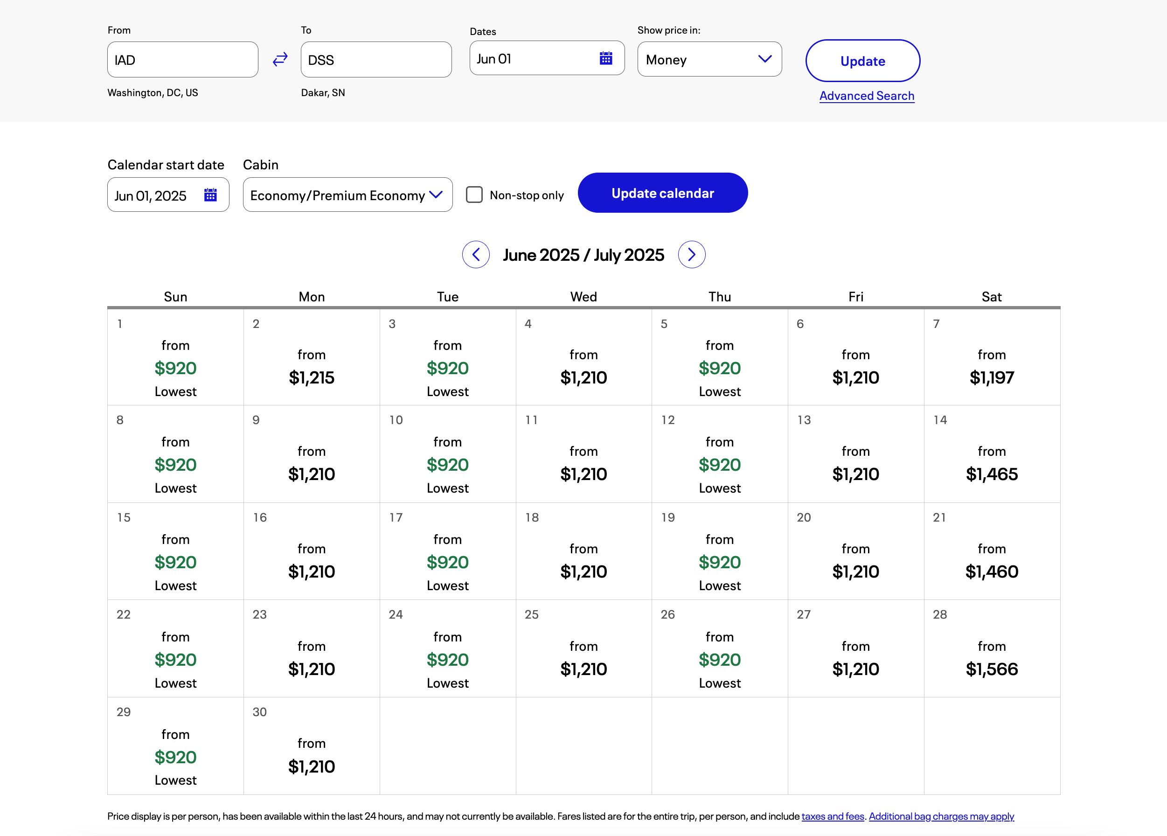1167x836 pixels.
Task: Click the Update button
Action: coord(862,61)
